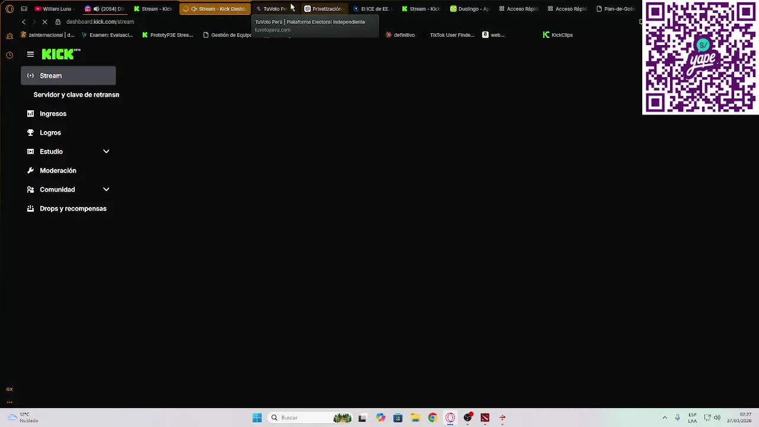Click the Kick logo

(60, 54)
